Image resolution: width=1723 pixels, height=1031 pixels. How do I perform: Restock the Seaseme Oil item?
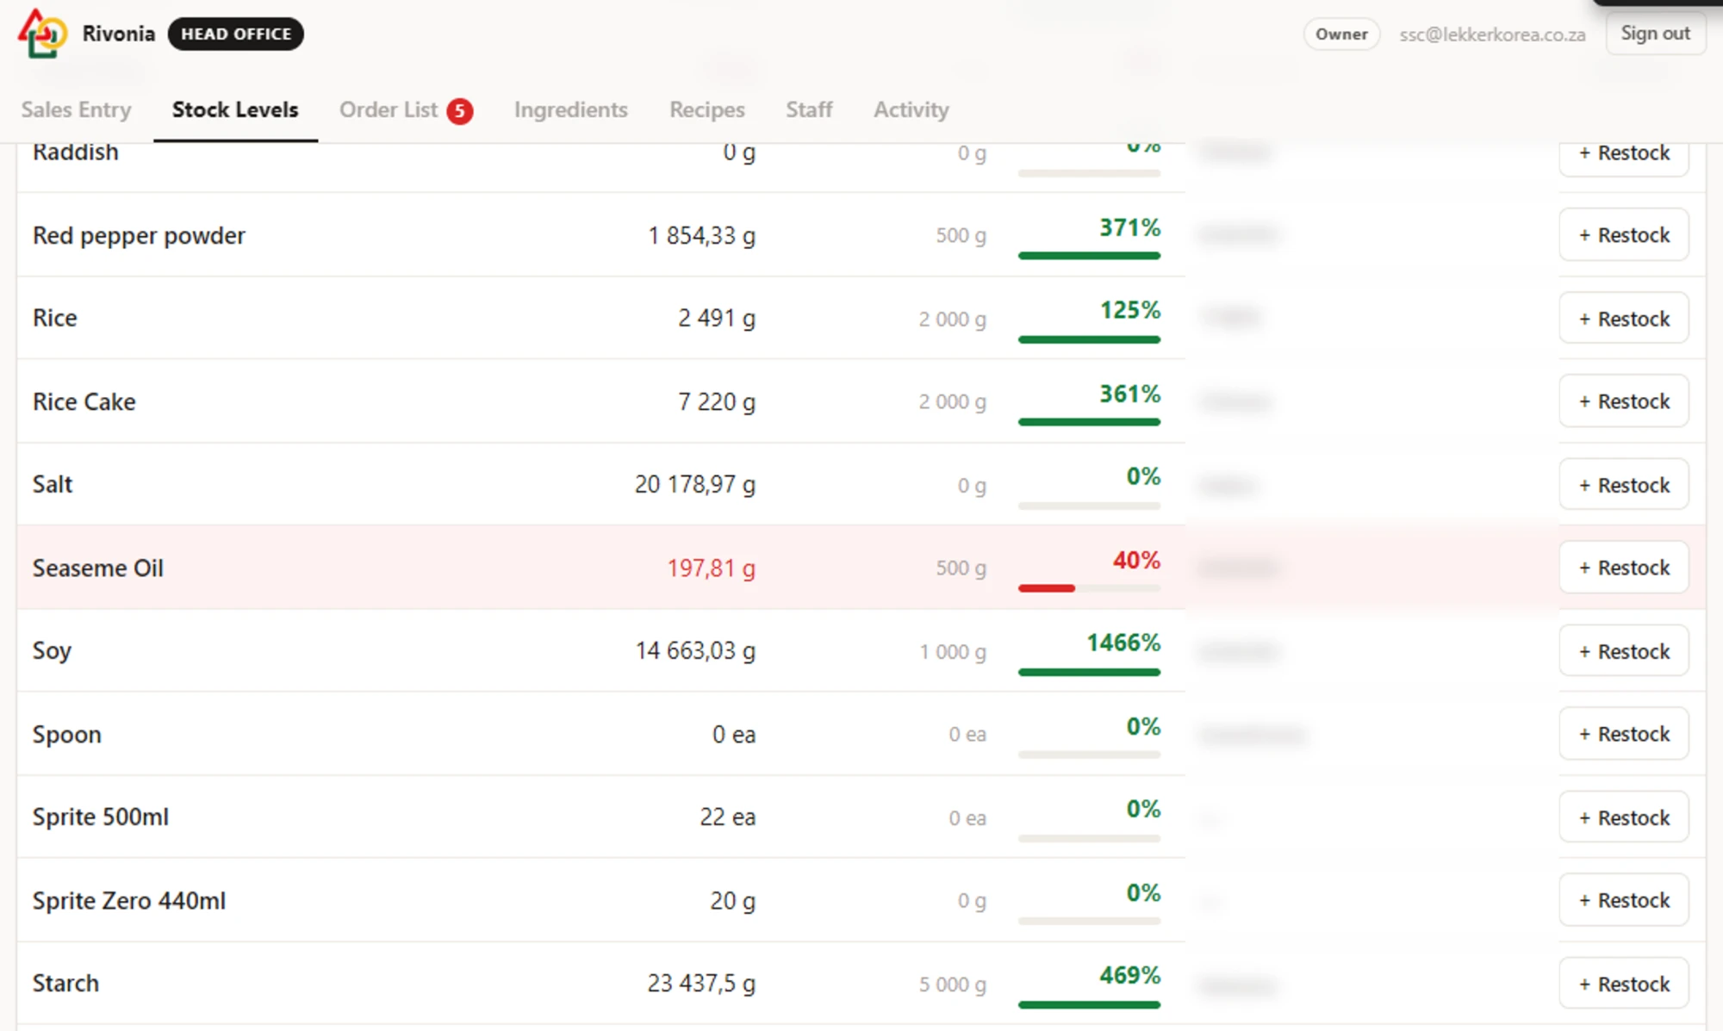pos(1624,568)
